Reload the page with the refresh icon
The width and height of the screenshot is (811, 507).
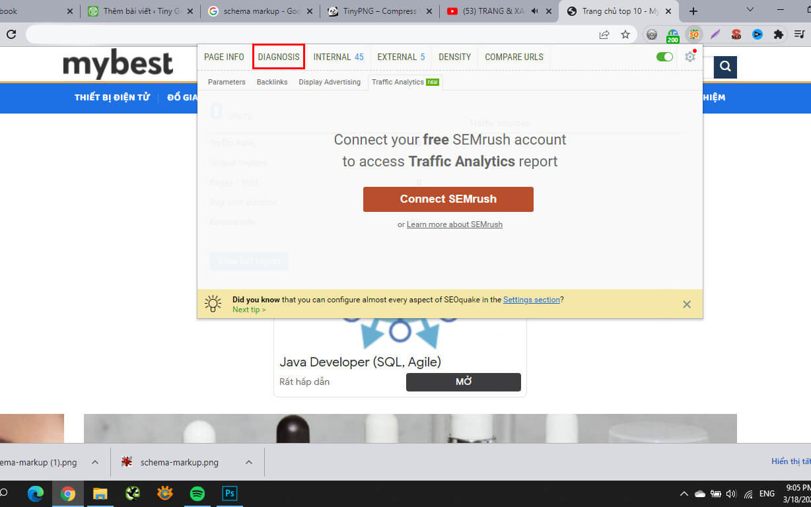click(x=11, y=34)
